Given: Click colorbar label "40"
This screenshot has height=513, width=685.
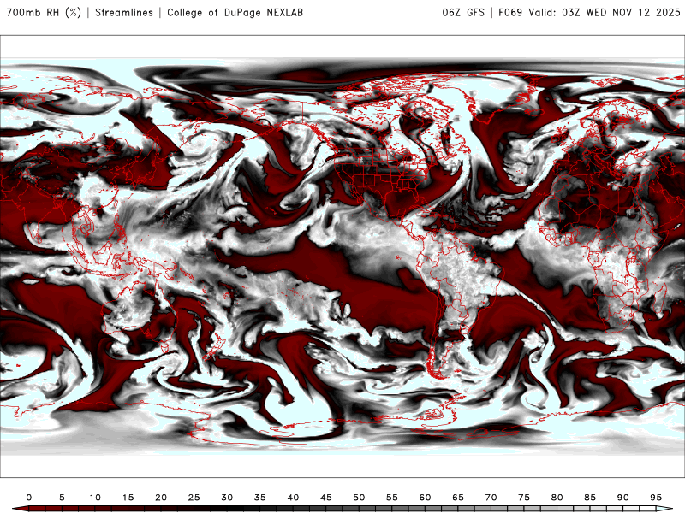Looking at the screenshot, I should pos(293,498).
